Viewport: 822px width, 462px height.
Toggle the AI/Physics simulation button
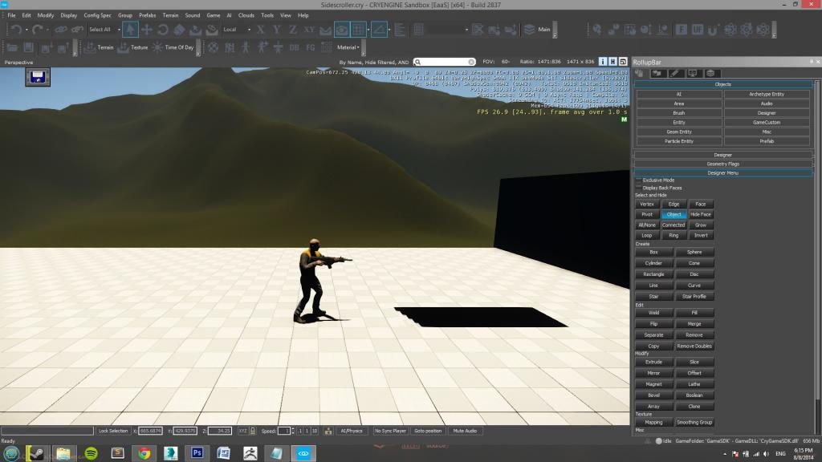click(x=351, y=431)
